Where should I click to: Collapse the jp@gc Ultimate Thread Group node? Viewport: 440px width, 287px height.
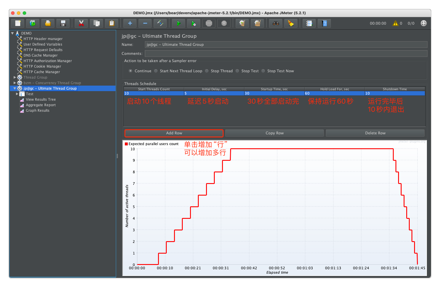click(15, 88)
